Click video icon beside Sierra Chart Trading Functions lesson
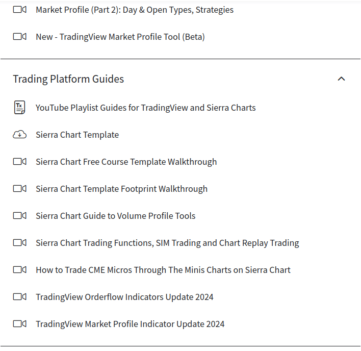The height and width of the screenshot is (351, 361). pyautogui.click(x=19, y=243)
